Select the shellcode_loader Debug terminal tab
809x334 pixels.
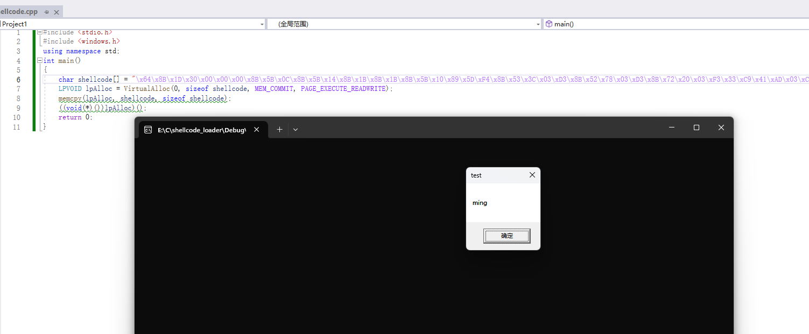[x=202, y=129]
